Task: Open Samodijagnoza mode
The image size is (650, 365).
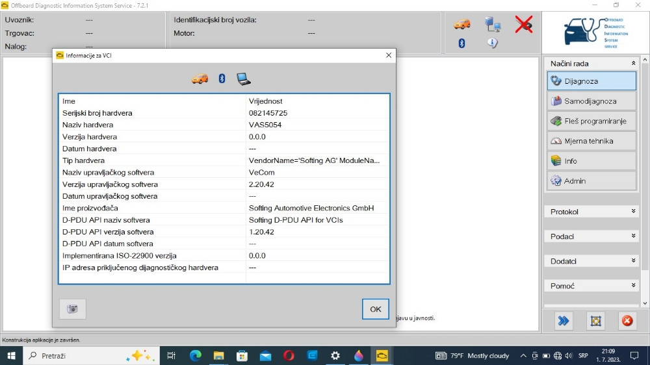Action: [x=591, y=101]
